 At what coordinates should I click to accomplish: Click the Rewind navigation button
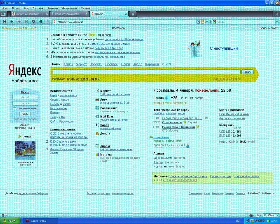coord(5,22)
